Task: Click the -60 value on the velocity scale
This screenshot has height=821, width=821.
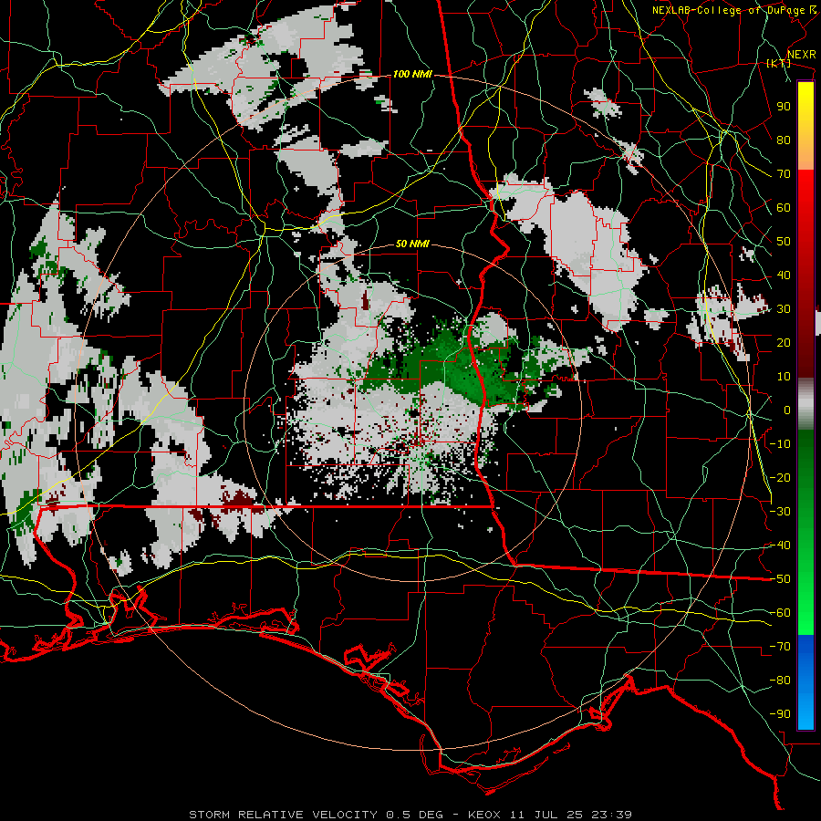Action: click(780, 613)
